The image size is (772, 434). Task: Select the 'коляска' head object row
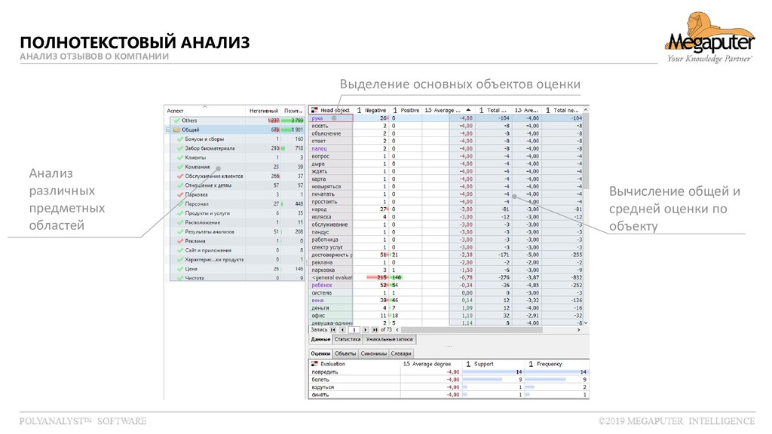click(x=446, y=217)
